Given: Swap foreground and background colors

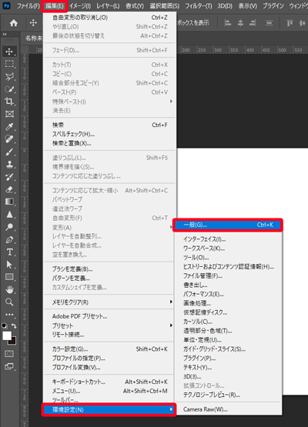Looking at the screenshot, I should (14, 326).
